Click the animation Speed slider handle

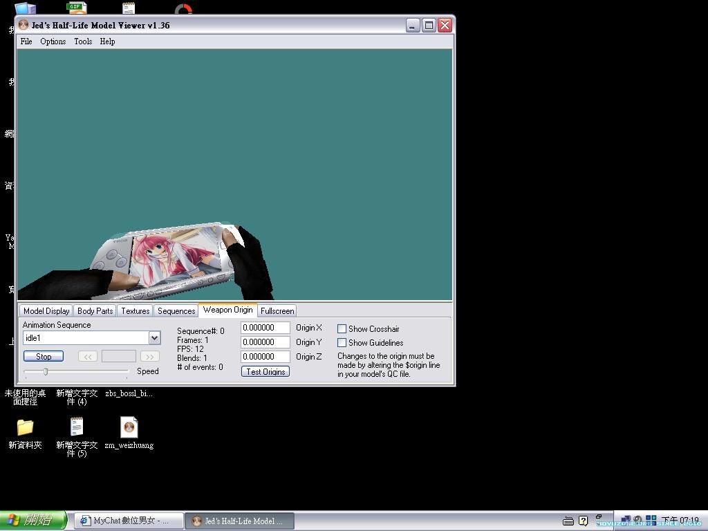(x=46, y=372)
